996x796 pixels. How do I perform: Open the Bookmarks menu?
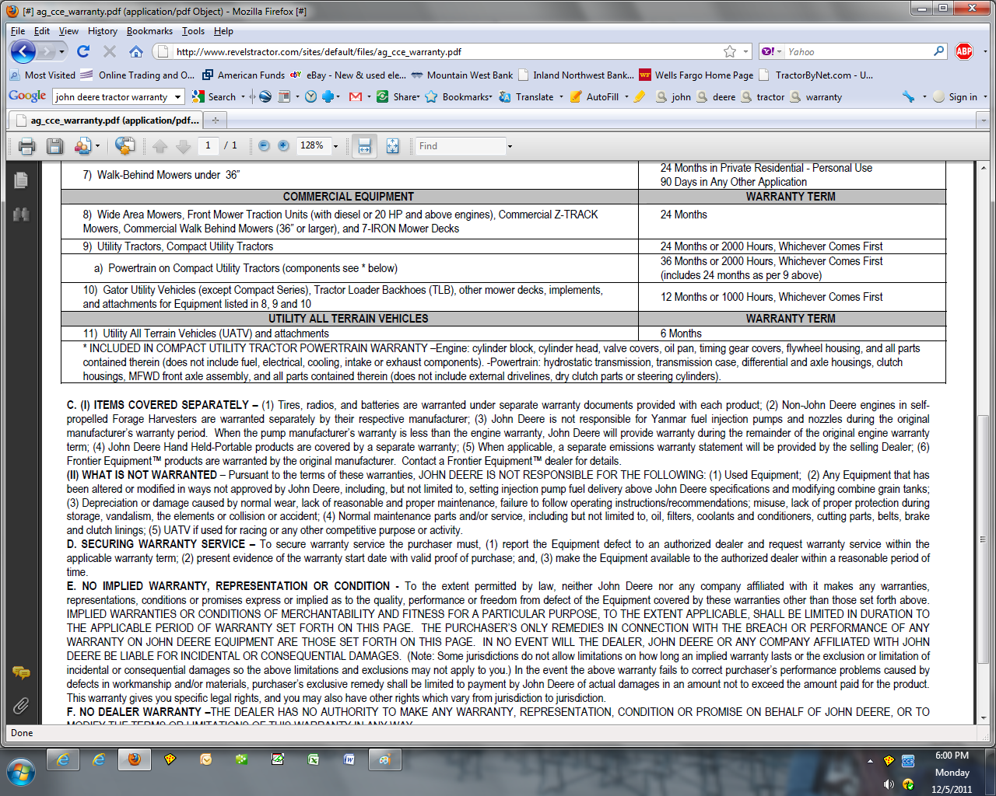(149, 31)
